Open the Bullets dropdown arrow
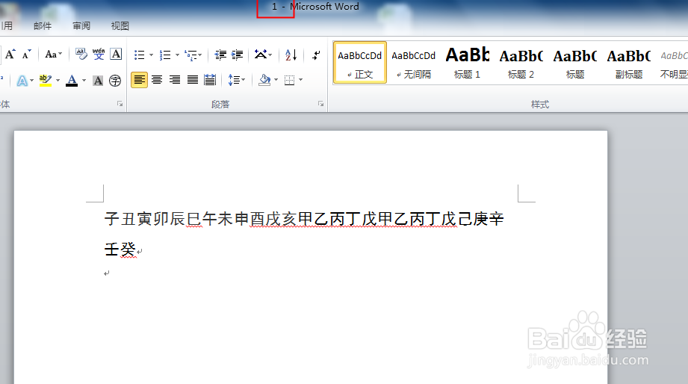The height and width of the screenshot is (384, 688). (152, 55)
